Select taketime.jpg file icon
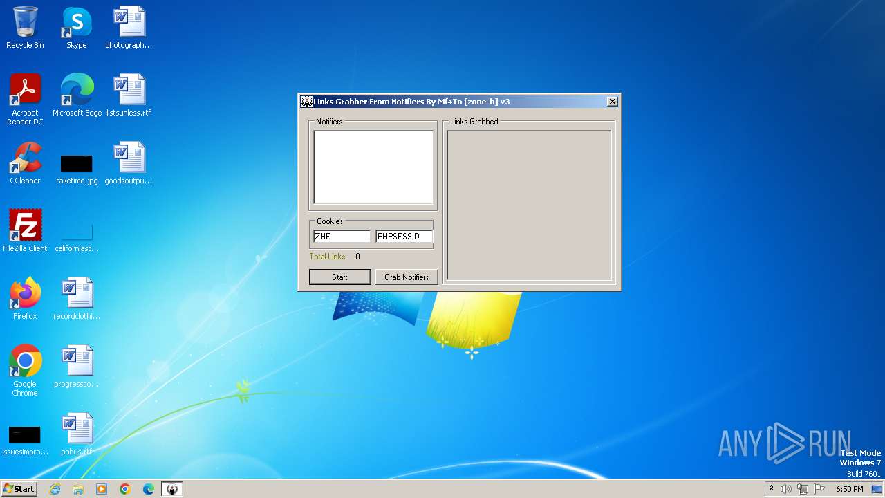The image size is (885, 498). click(77, 169)
